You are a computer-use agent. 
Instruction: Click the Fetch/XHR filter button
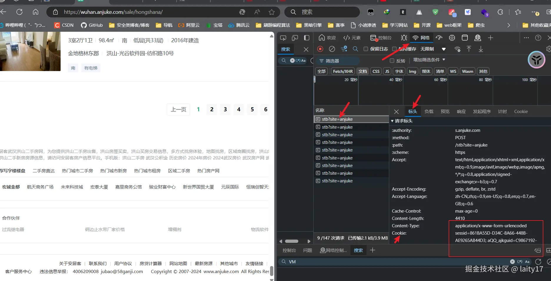(x=342, y=71)
